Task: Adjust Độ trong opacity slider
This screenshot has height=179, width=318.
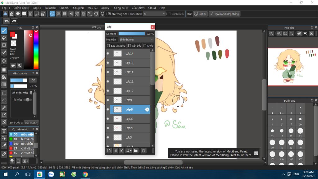Action: coord(132,34)
